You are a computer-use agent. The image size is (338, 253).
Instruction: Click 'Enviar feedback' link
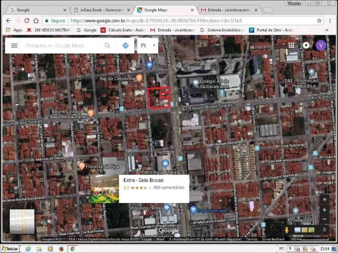273,239
